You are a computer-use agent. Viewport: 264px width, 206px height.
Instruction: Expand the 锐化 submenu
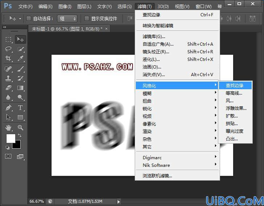pos(177,108)
